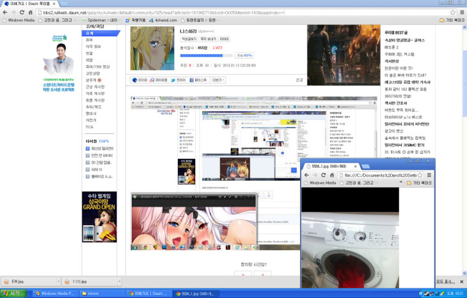Open the Chrome wrench settings menu

click(461, 12)
